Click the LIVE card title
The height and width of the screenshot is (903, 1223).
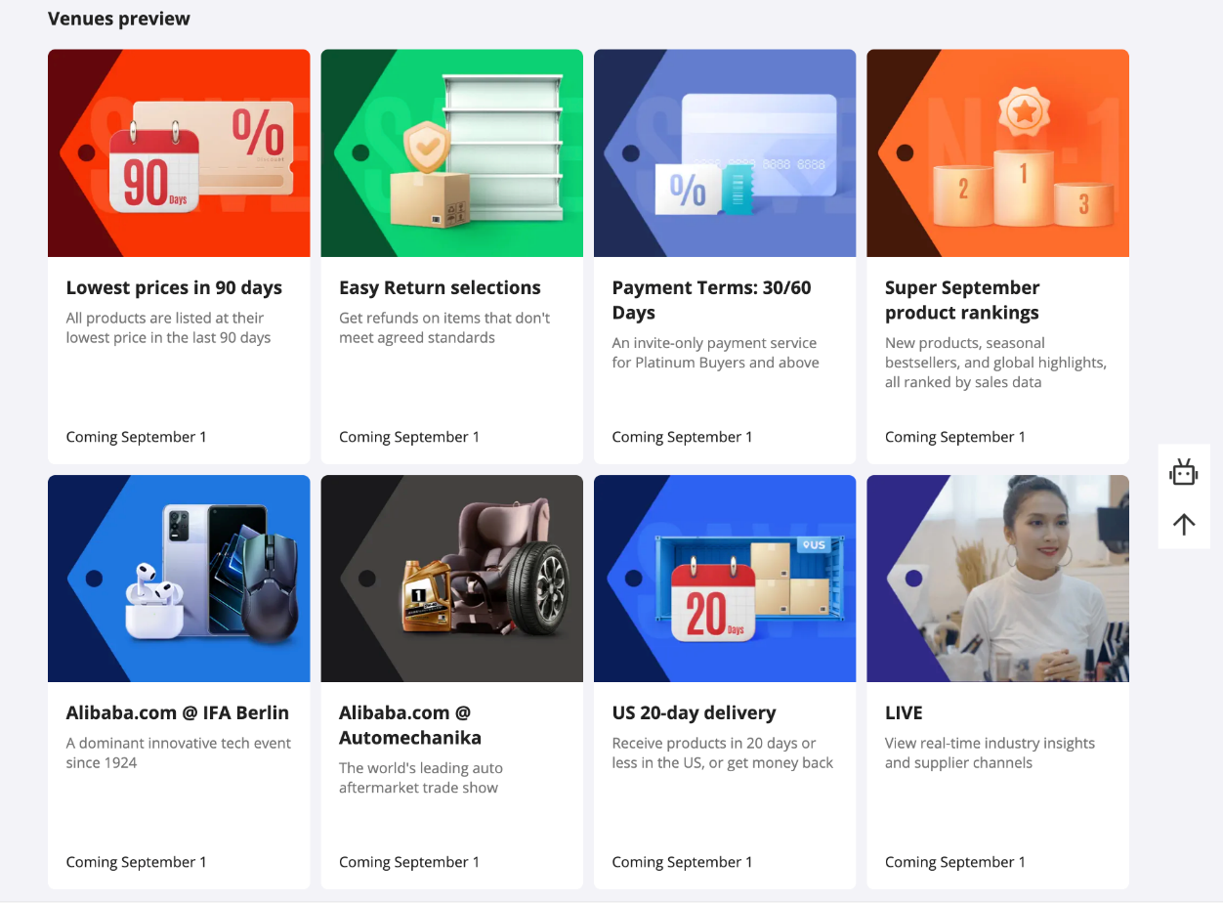[904, 712]
